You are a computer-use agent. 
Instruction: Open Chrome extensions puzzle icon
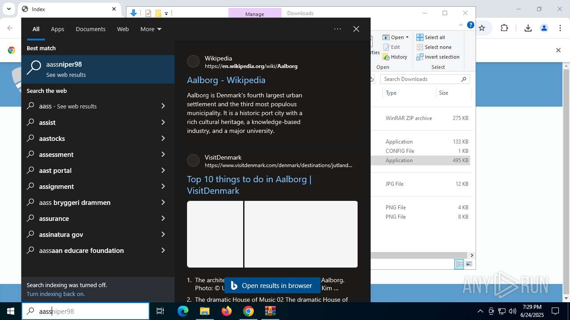click(x=504, y=28)
